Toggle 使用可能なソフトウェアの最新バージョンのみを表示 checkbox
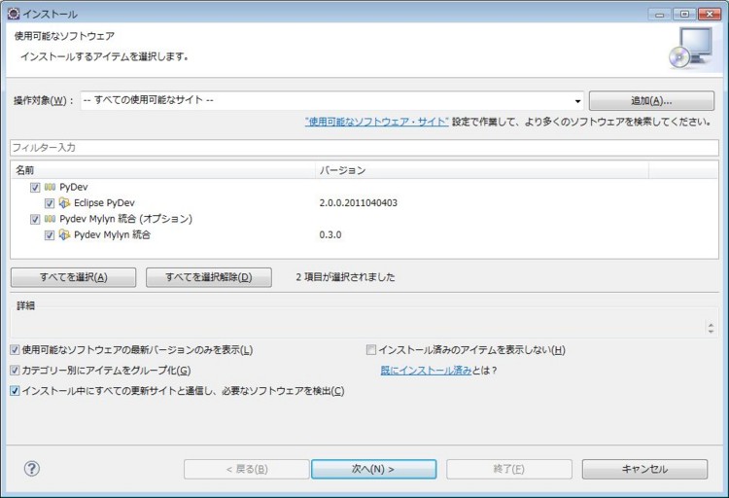Viewport: 729px width, 498px height. (15, 349)
